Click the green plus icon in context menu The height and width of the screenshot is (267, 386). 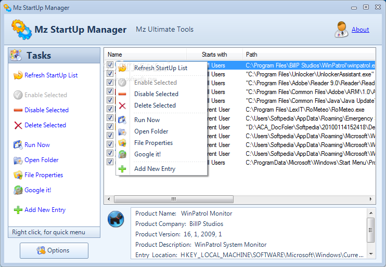122,169
